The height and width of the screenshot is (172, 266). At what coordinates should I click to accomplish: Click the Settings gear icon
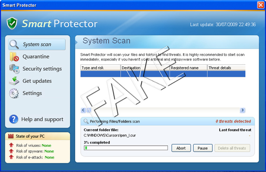14,93
